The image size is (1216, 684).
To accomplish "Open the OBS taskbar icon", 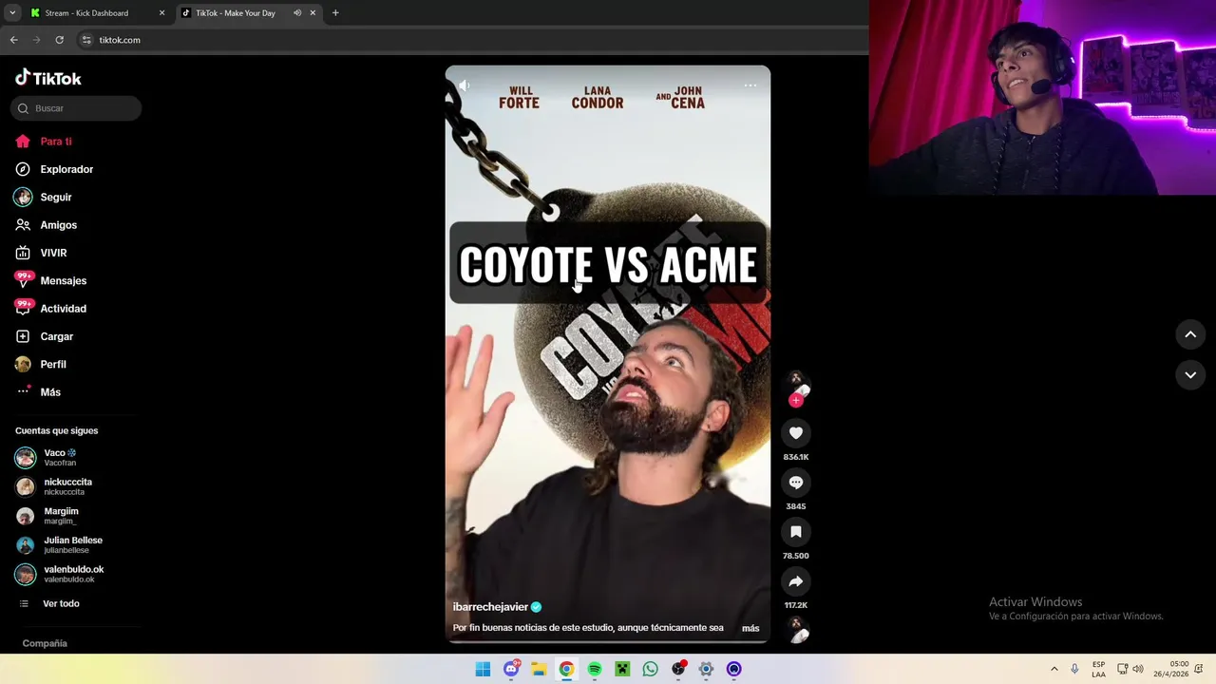I will (678, 669).
